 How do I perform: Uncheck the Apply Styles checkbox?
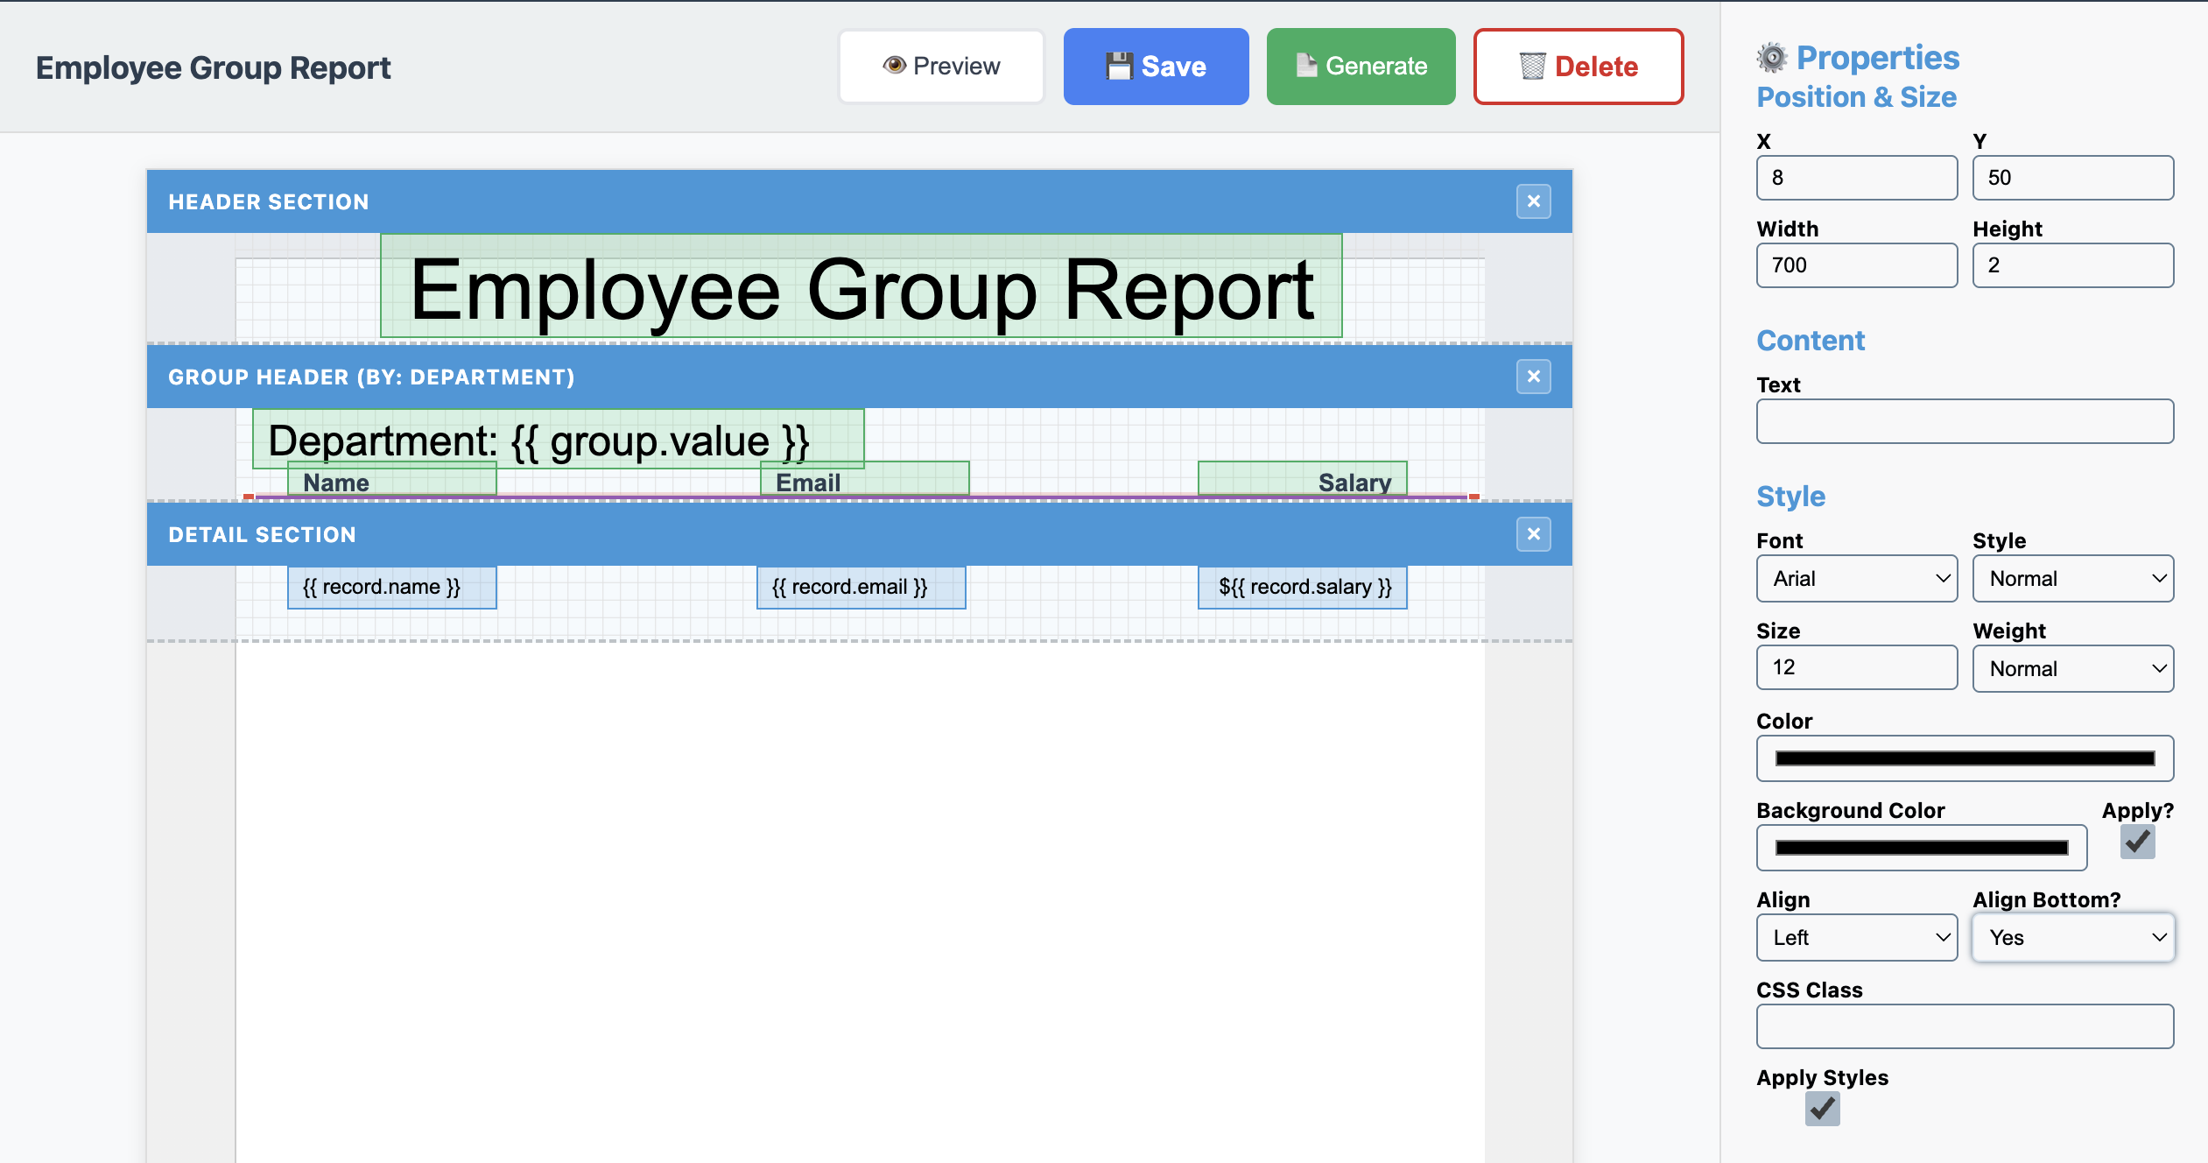coord(1825,1109)
